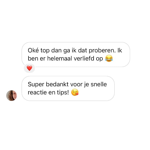Click the word 'top' in first message
This screenshot has height=150, width=150.
(x=45, y=51)
